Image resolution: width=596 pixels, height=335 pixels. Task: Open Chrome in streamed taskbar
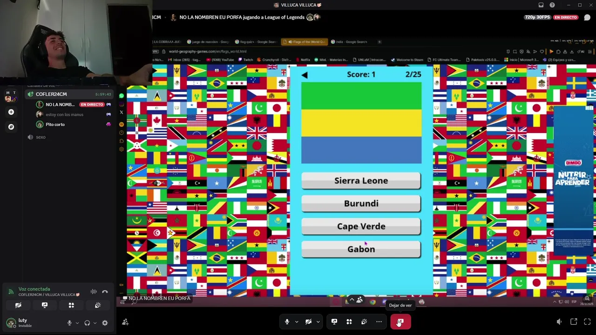pos(372,302)
